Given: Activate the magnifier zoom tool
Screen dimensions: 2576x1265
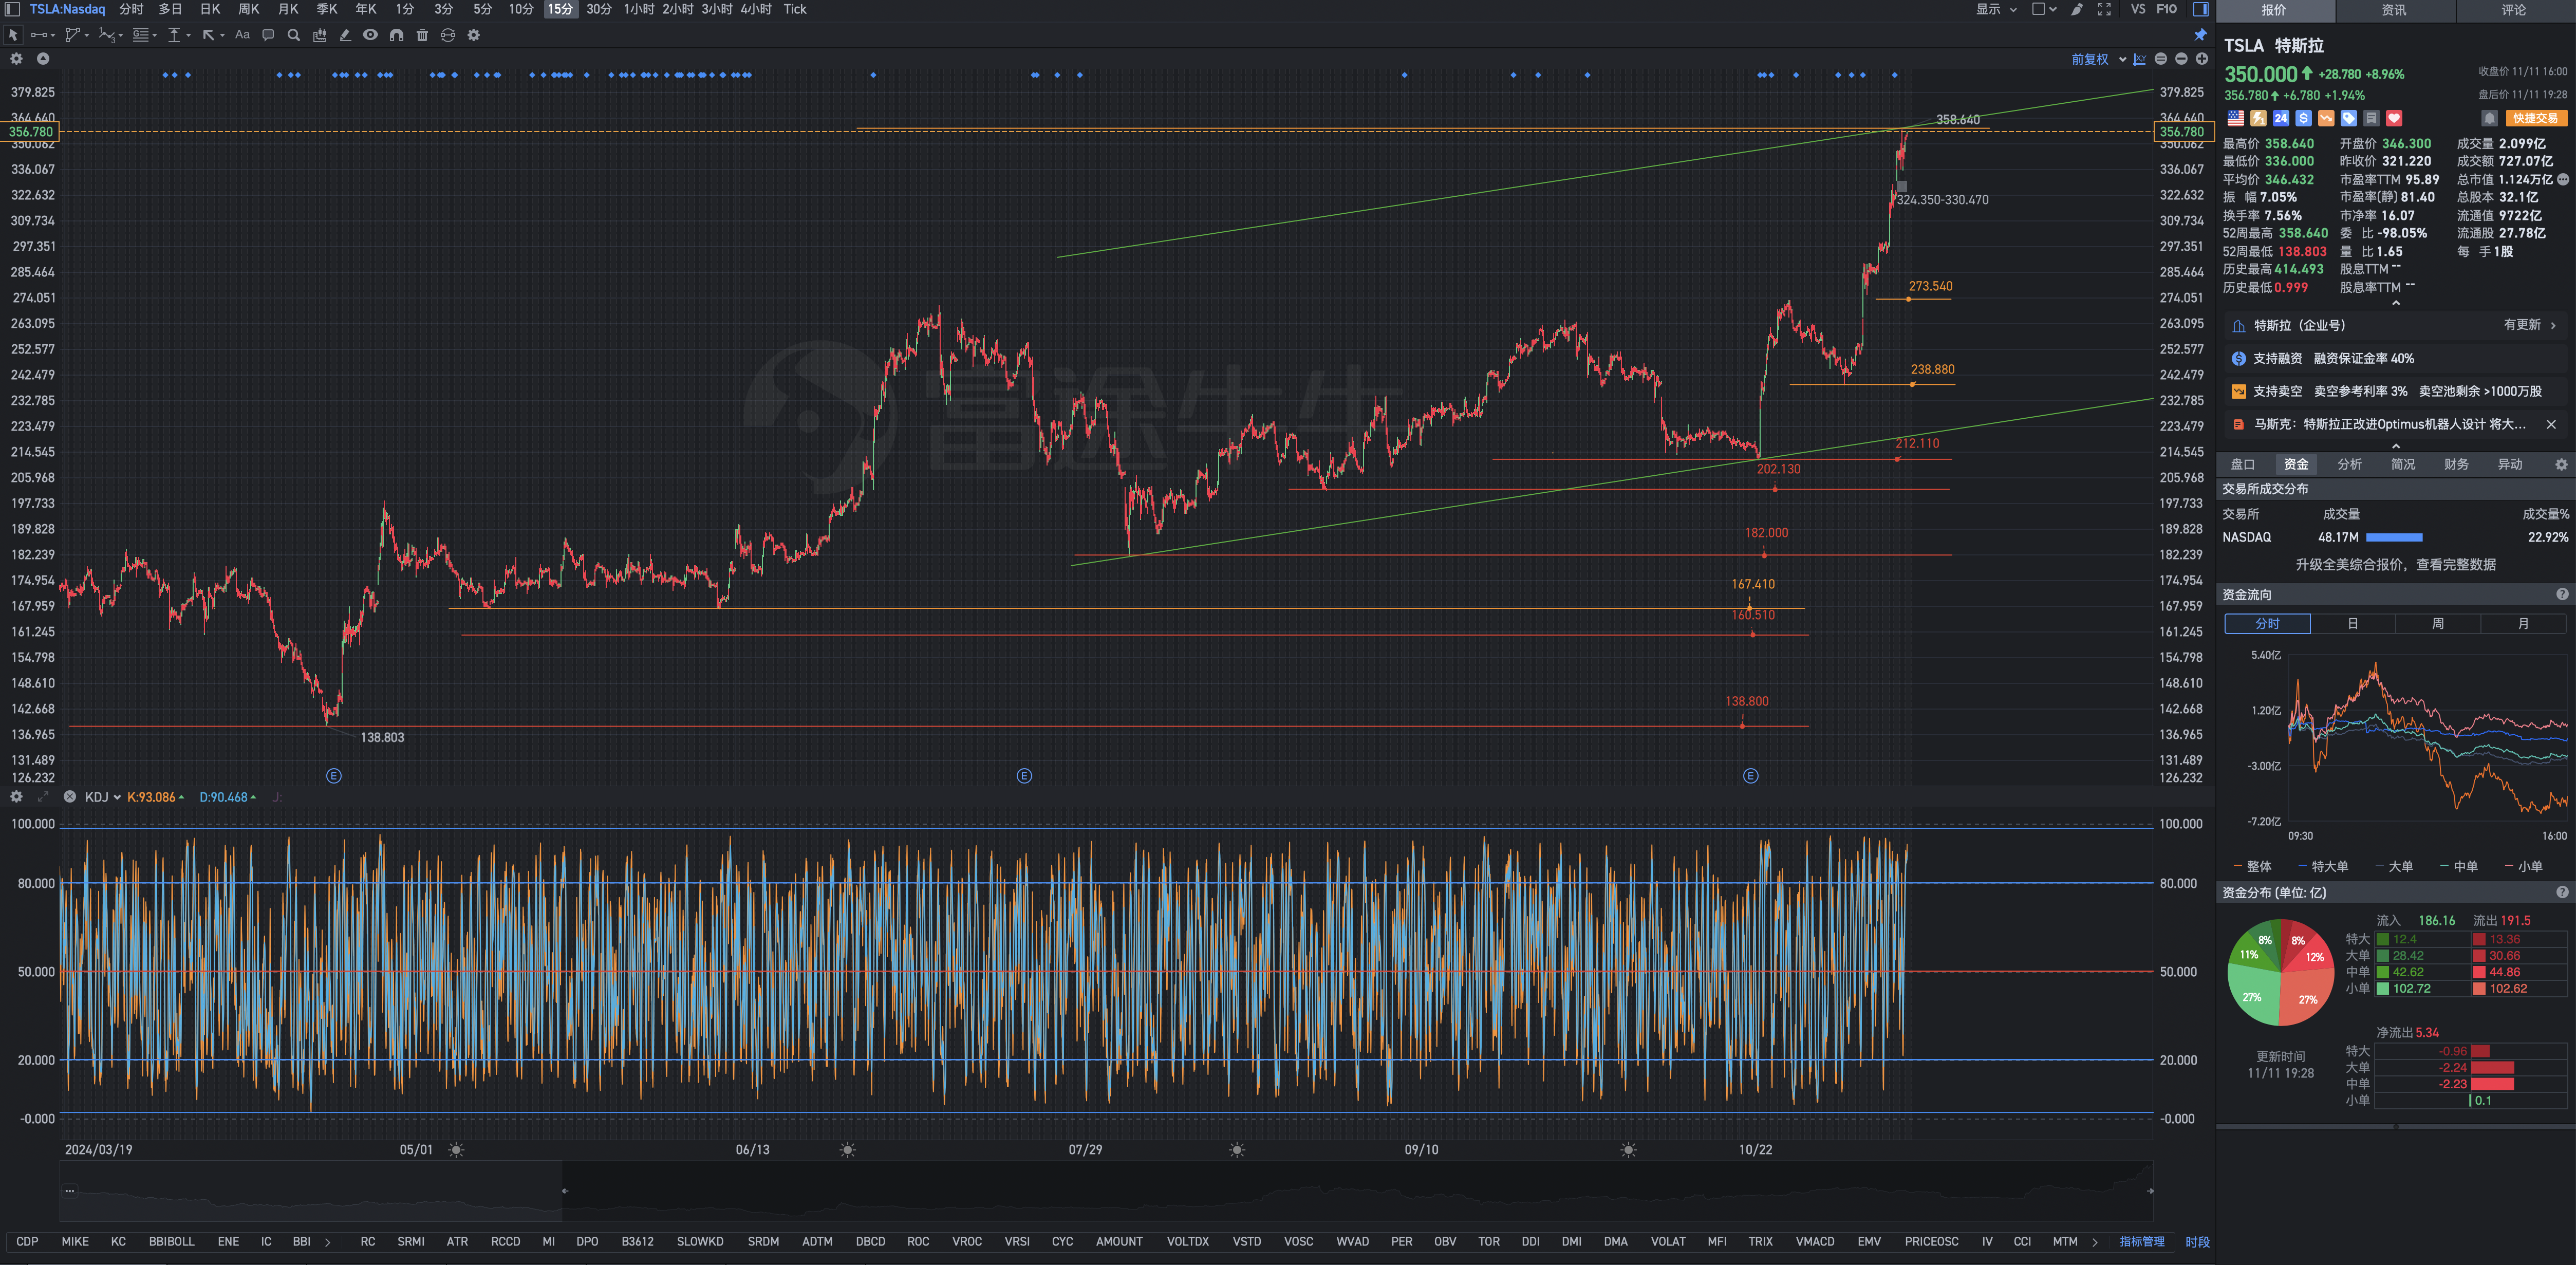Looking at the screenshot, I should 294,35.
